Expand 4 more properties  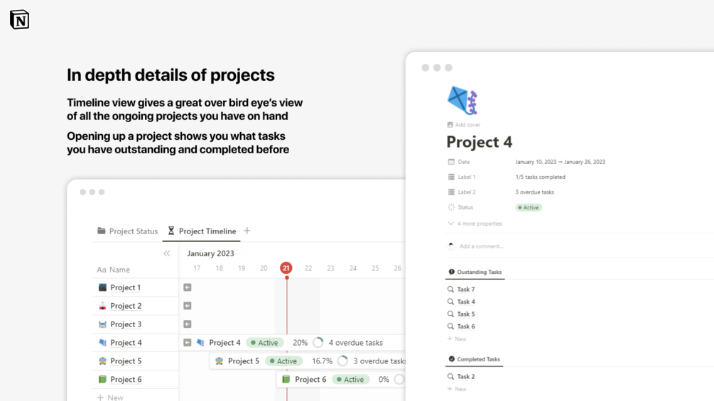pyautogui.click(x=475, y=224)
